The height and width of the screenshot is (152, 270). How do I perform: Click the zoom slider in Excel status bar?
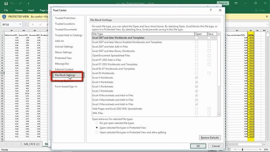pos(242,149)
